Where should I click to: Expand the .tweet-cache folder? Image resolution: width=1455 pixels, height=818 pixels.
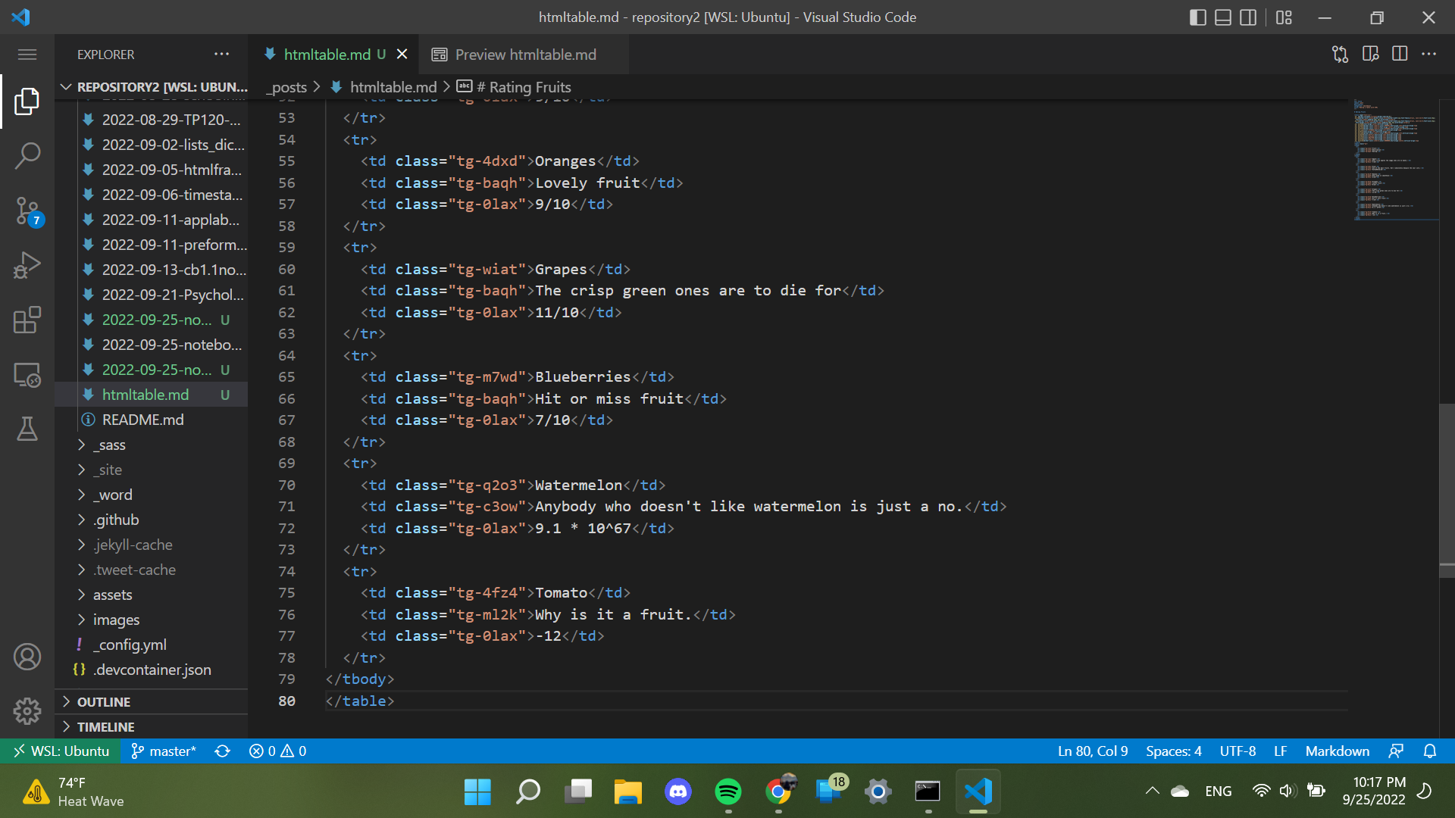[x=152, y=570]
